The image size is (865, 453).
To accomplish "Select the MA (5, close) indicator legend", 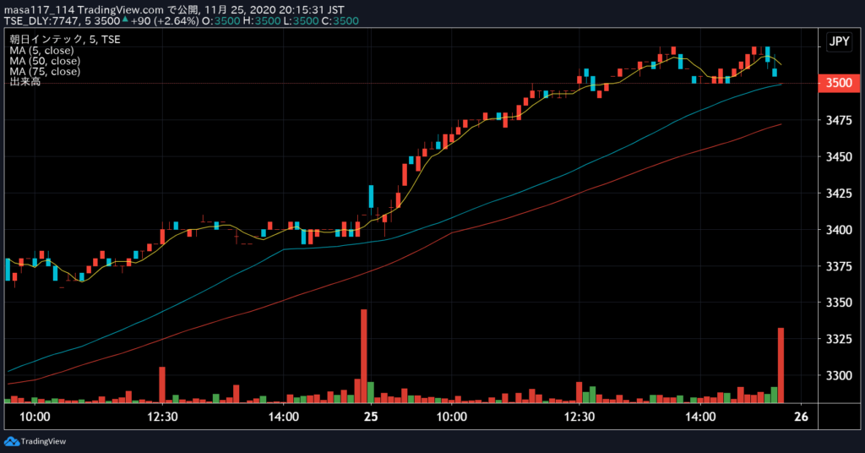I will tap(41, 50).
